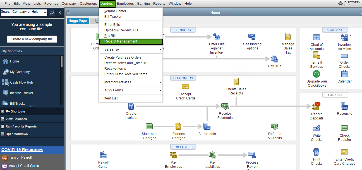
Task: Switch to the Home Page tab
Action: pos(78,21)
